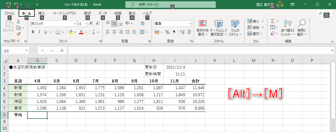
Task: Apply yellow fill color swatch
Action: click(71, 32)
